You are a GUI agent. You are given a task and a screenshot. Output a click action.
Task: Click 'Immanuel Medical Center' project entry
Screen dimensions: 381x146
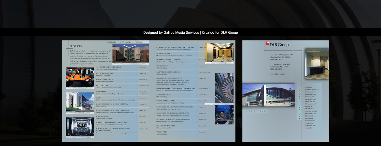coord(171,61)
